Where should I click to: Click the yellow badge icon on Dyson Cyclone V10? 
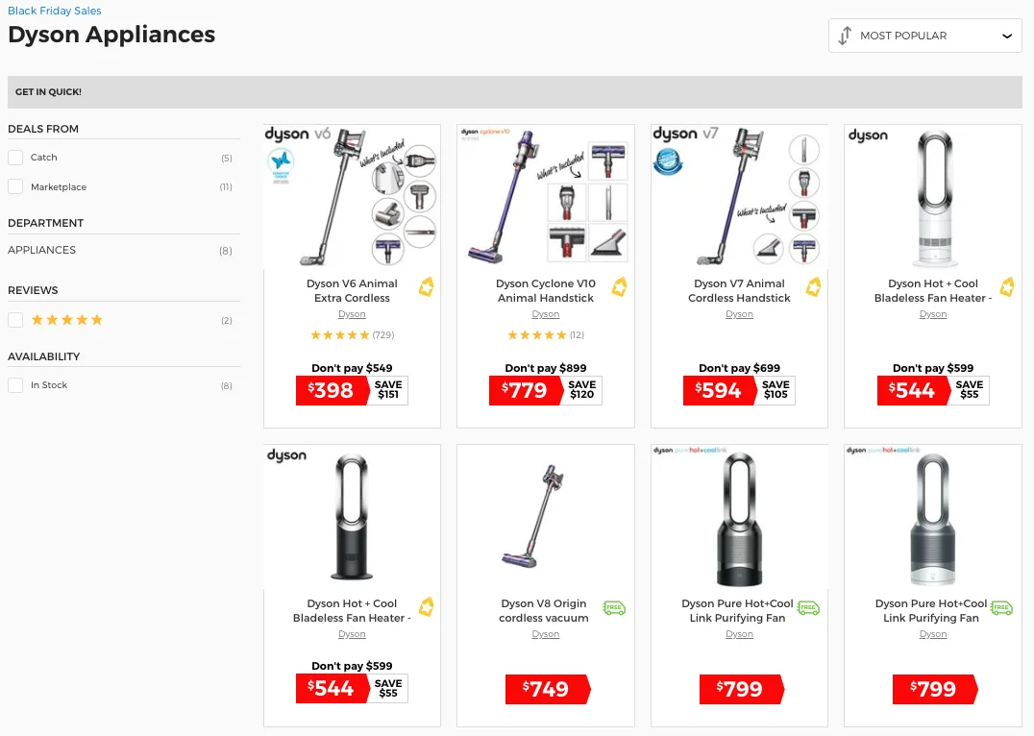(x=620, y=287)
